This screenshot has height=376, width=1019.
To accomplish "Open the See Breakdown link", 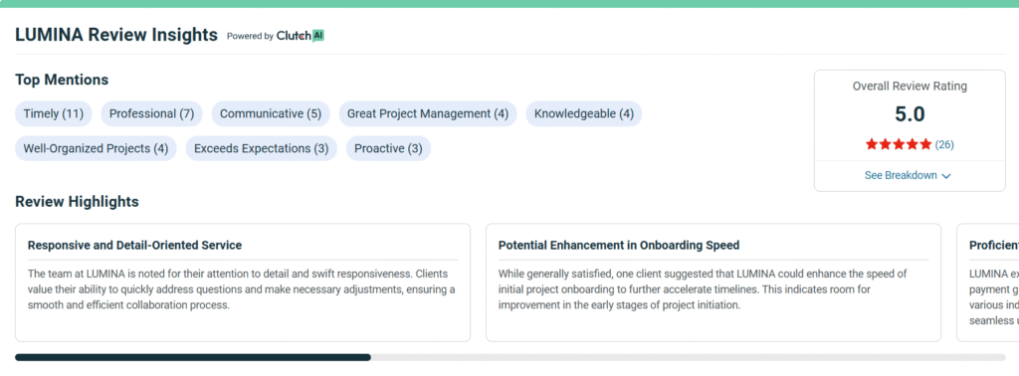I will 908,175.
